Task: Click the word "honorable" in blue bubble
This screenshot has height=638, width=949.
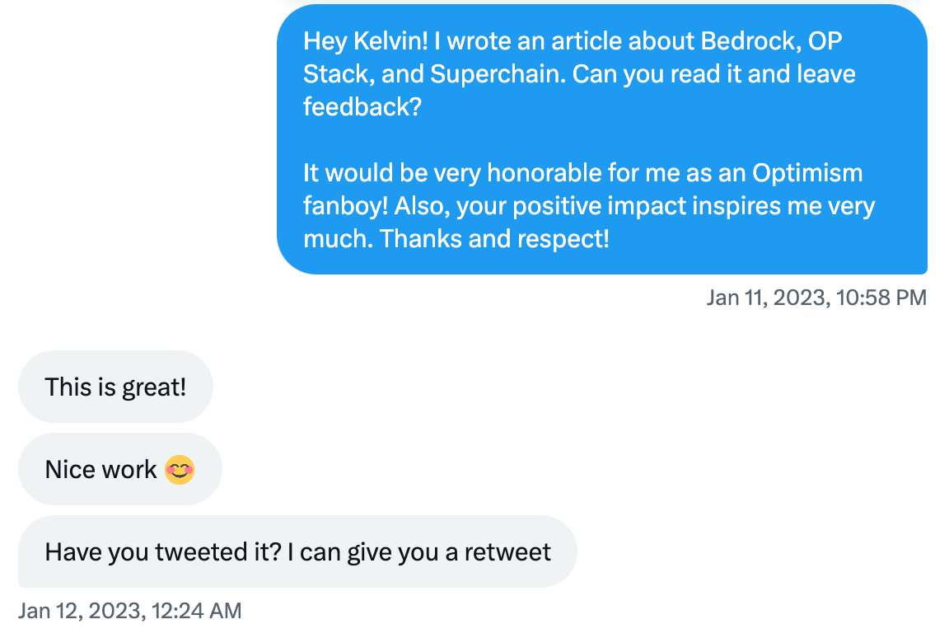Action: coord(549,173)
